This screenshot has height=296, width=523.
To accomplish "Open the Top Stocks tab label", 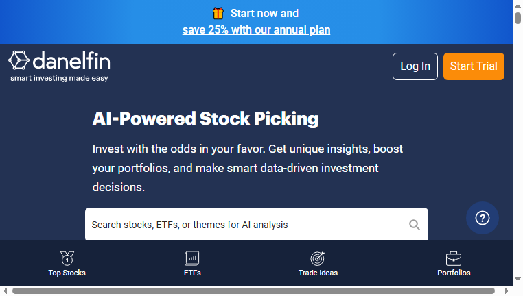I will (x=67, y=273).
